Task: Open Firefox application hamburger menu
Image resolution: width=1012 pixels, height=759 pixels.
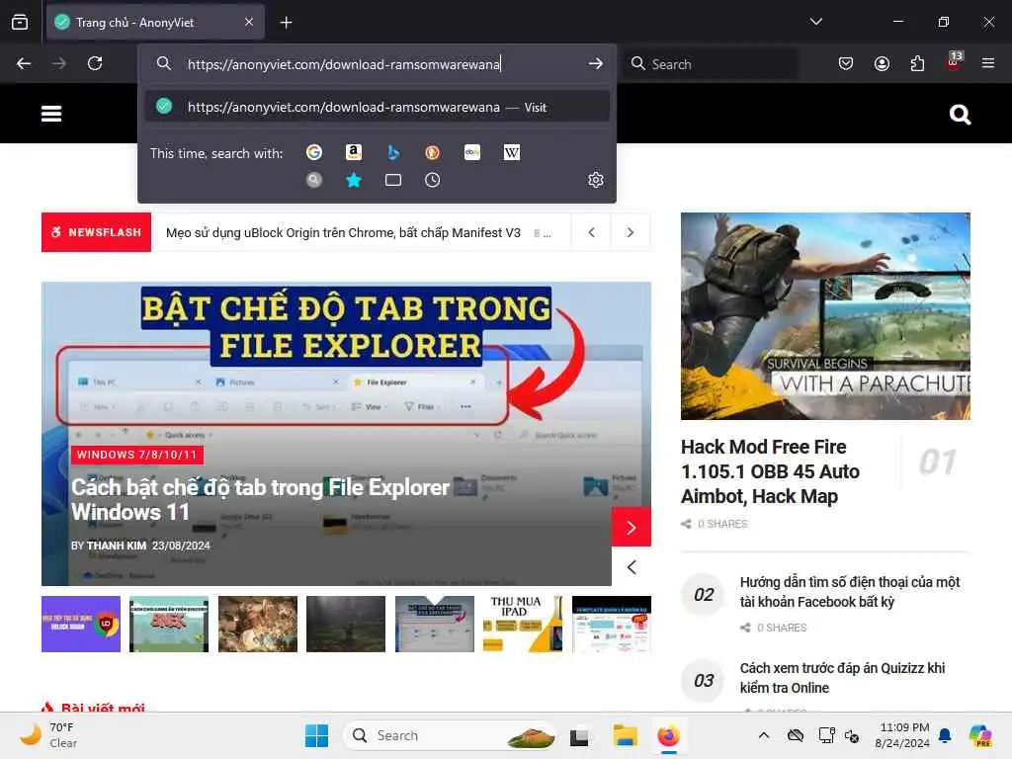Action: point(988,63)
